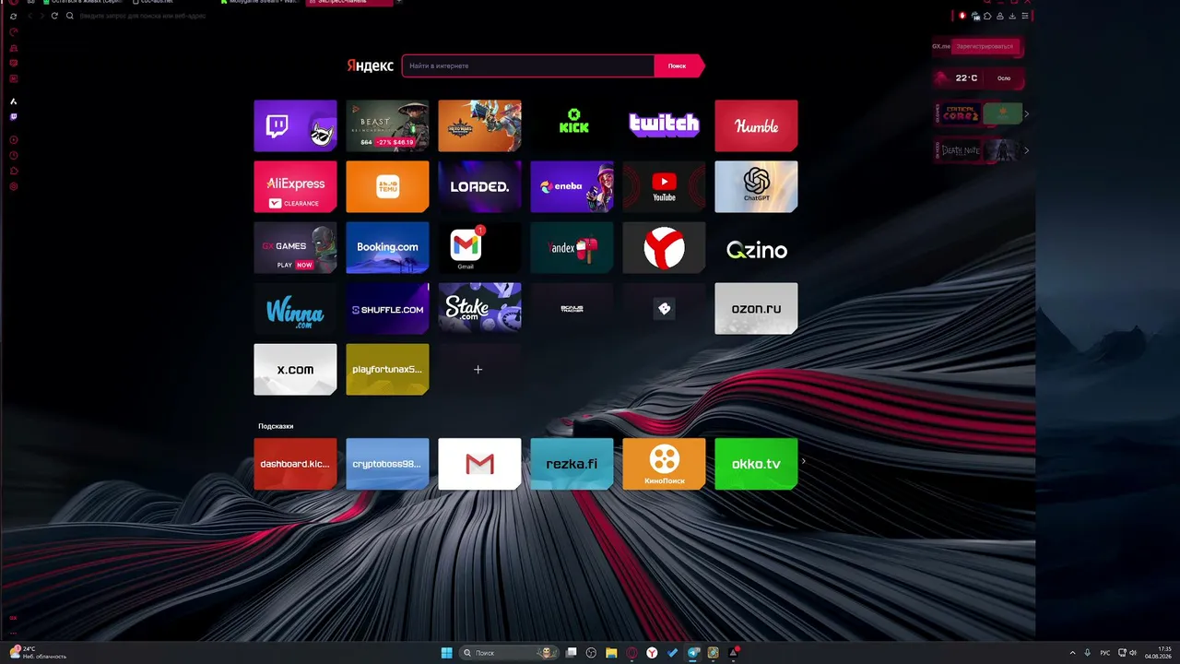The width and height of the screenshot is (1180, 664).
Task: Open the browser downloads icon
Action: pos(1012,16)
